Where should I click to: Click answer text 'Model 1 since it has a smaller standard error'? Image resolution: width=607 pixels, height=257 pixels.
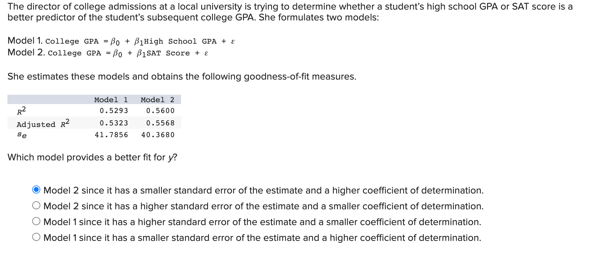click(x=262, y=237)
